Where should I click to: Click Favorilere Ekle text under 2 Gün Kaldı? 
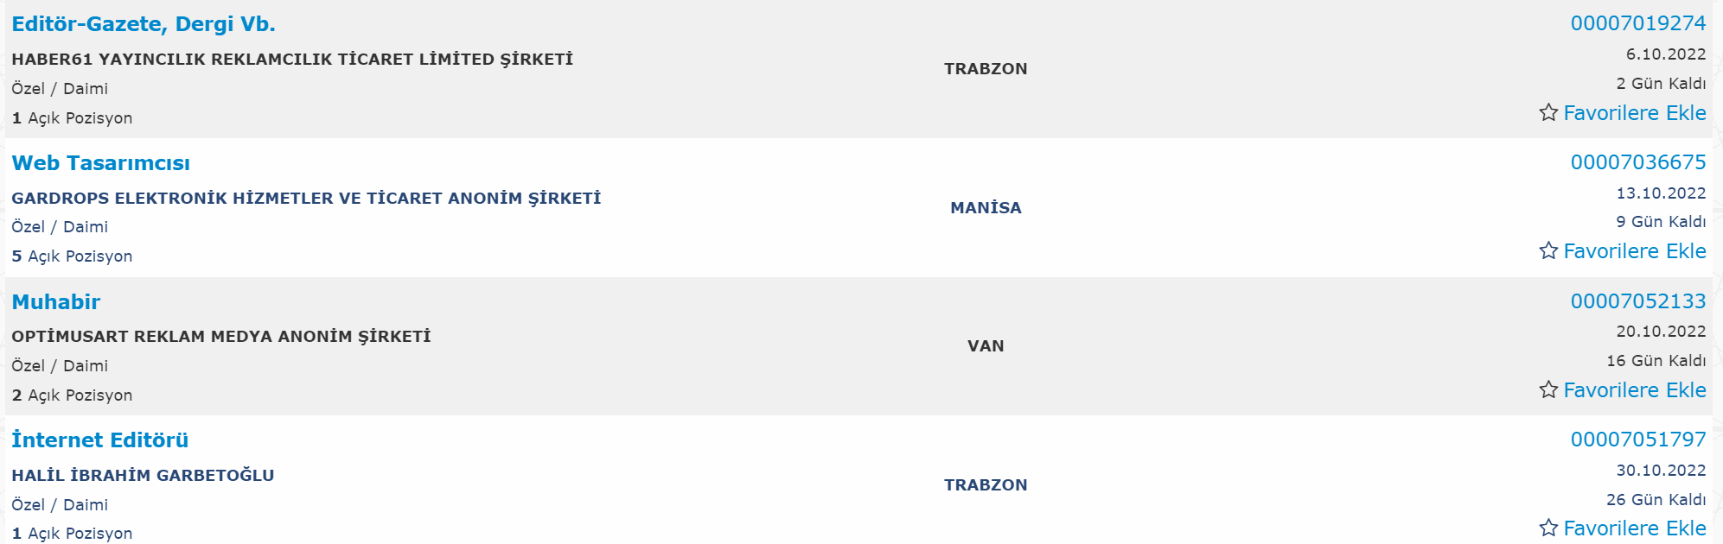[1635, 113]
